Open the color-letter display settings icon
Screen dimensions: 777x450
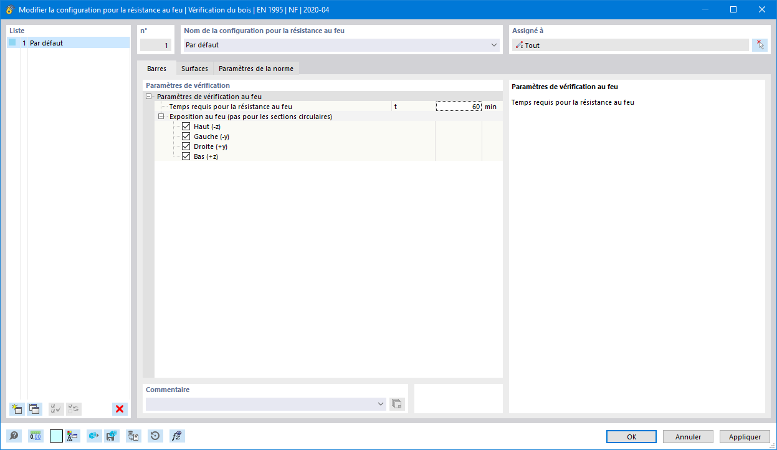(x=73, y=436)
